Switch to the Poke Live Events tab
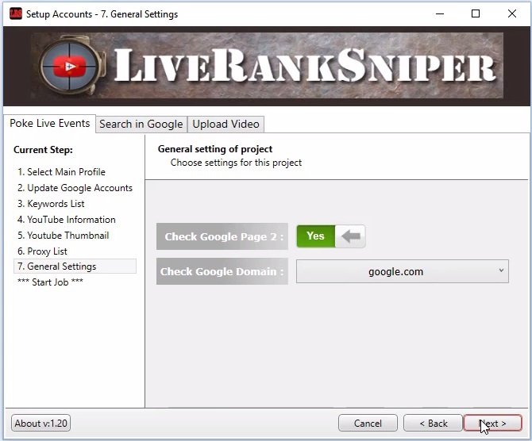 (x=49, y=123)
